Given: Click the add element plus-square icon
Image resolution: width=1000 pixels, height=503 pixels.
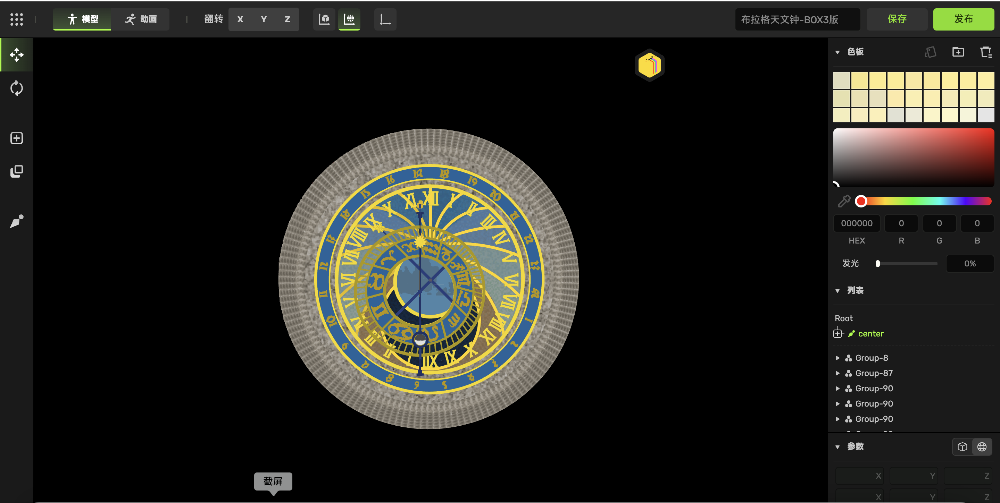Looking at the screenshot, I should 17,138.
